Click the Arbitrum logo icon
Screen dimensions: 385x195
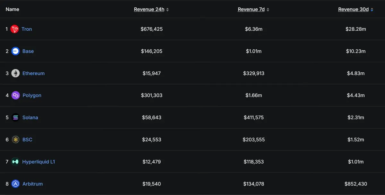pyautogui.click(x=15, y=184)
